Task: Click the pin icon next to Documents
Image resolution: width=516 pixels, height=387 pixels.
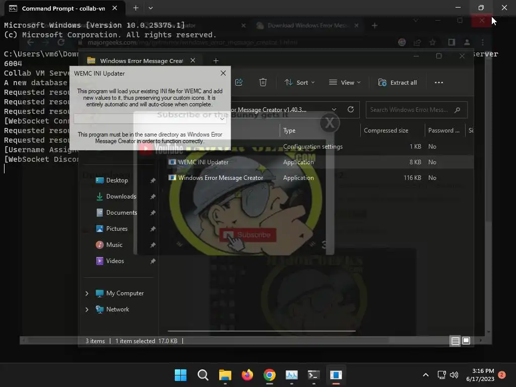Action: 153,213
